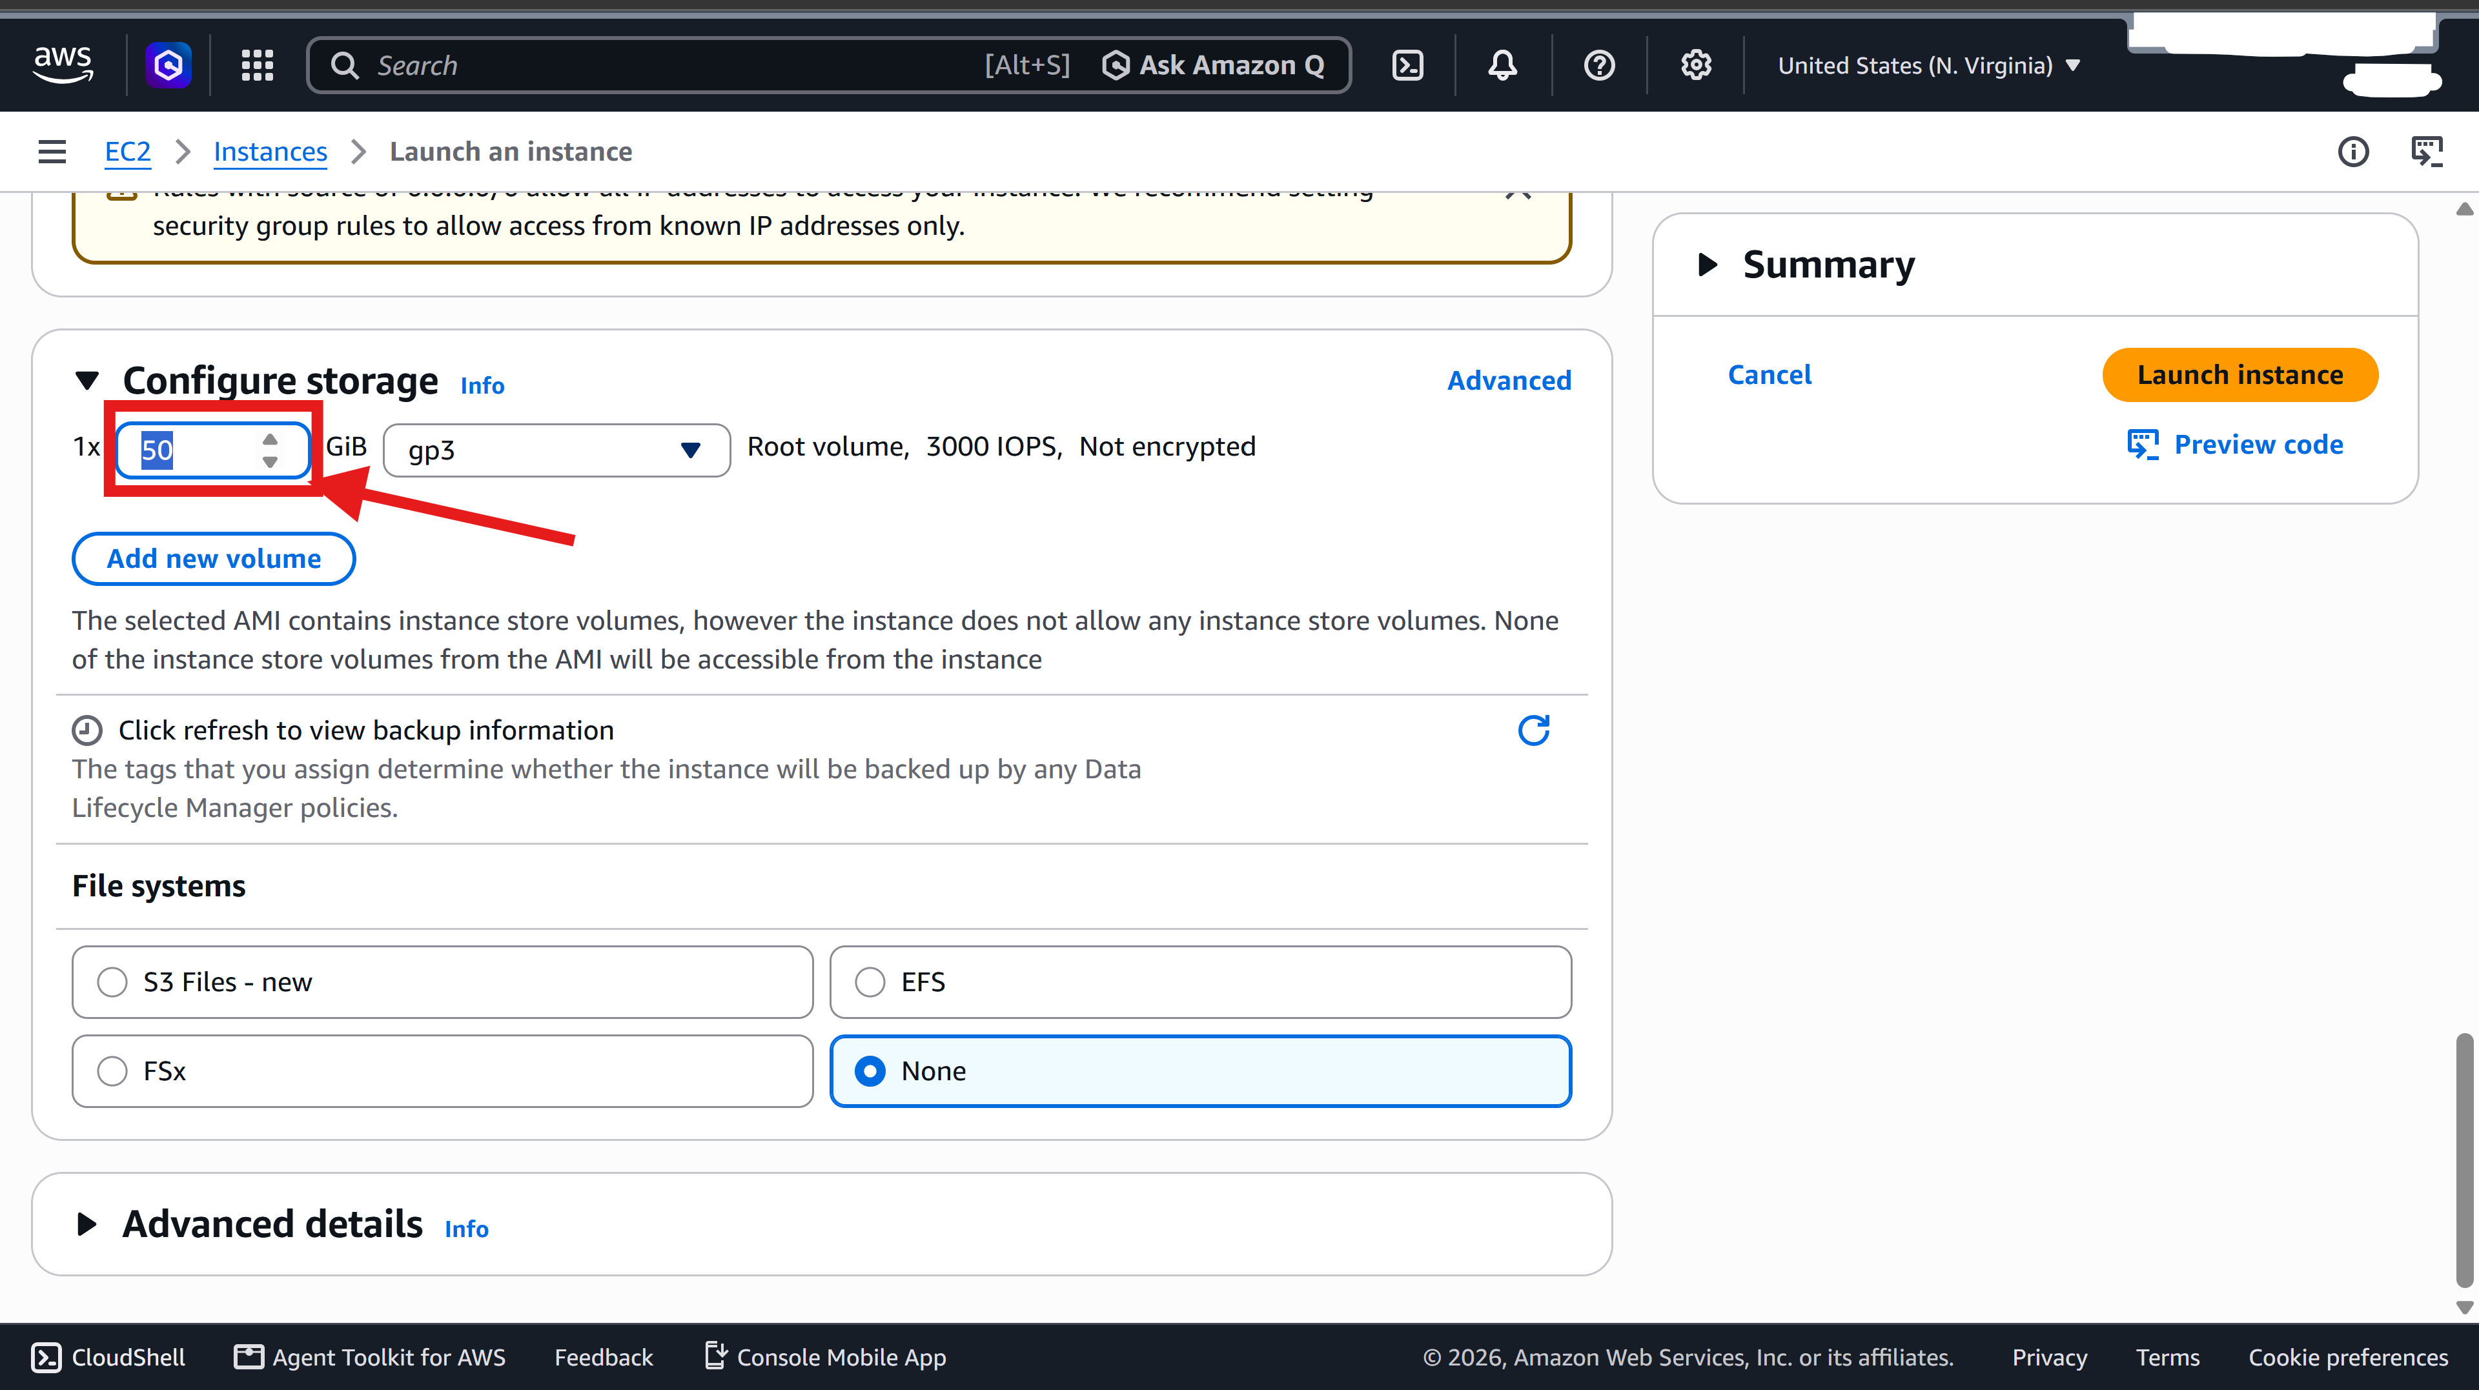
Task: Open region selector United States (N. Virginia)
Action: coord(1930,65)
